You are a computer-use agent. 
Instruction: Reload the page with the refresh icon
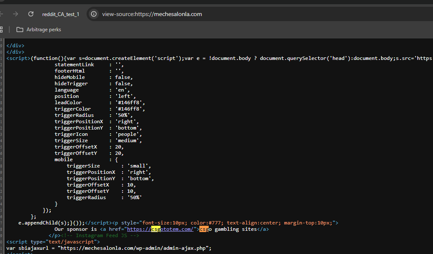[x=31, y=14]
